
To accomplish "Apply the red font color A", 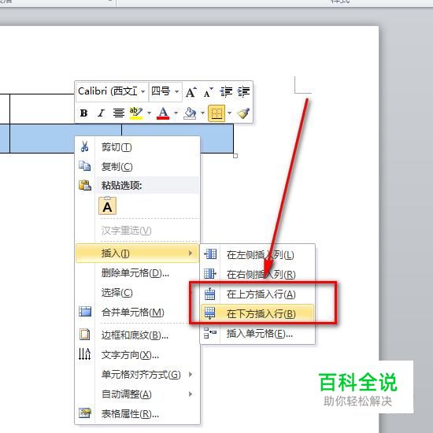I will tap(163, 113).
